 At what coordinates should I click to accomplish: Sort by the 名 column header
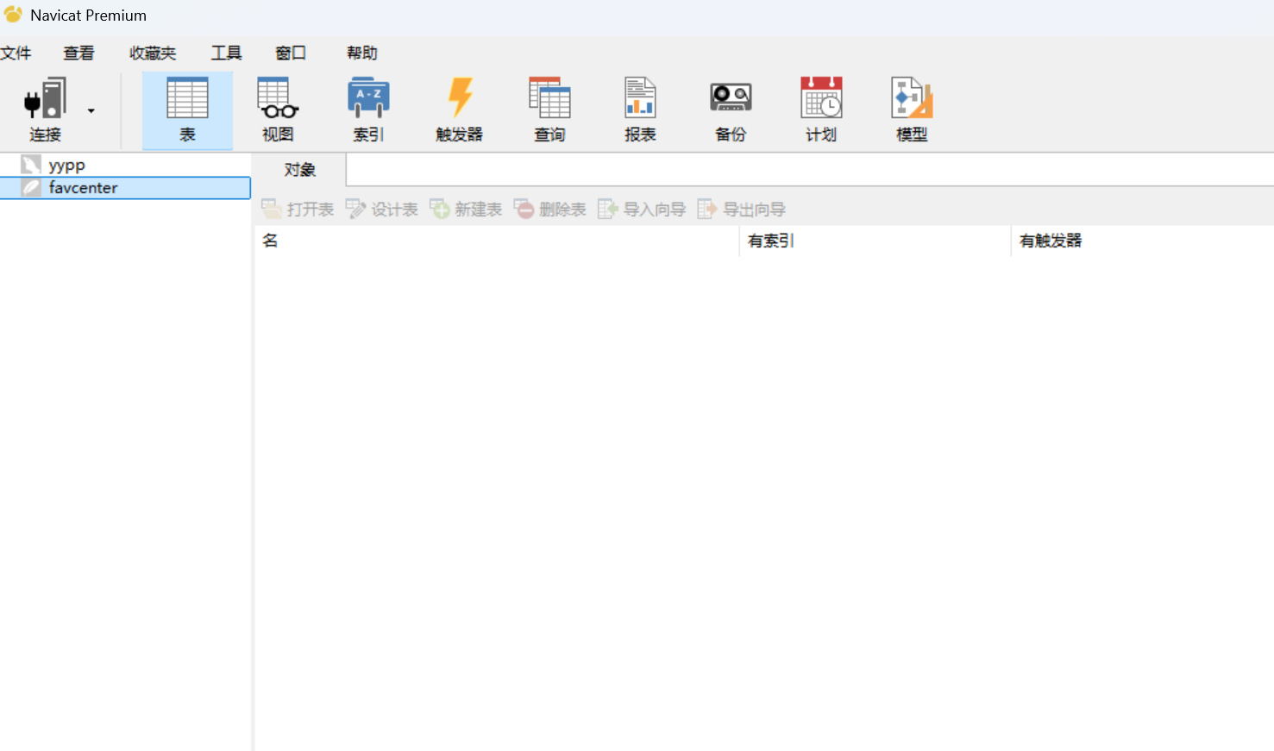tap(271, 241)
